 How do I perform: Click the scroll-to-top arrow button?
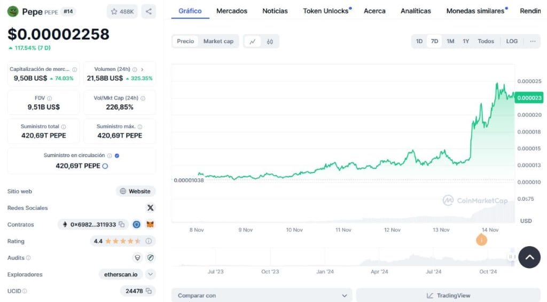529,257
